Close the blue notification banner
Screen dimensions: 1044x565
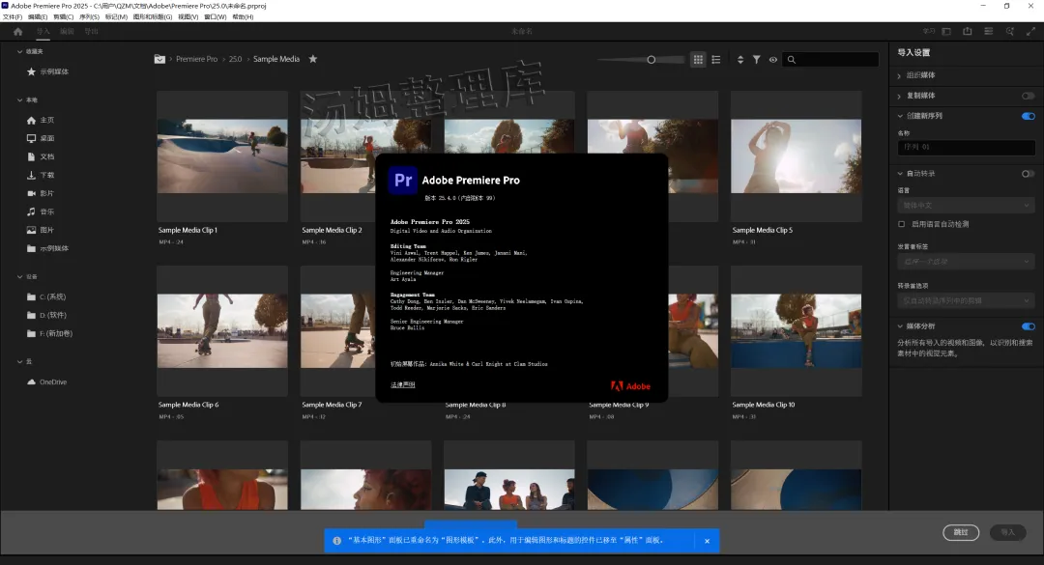707,541
